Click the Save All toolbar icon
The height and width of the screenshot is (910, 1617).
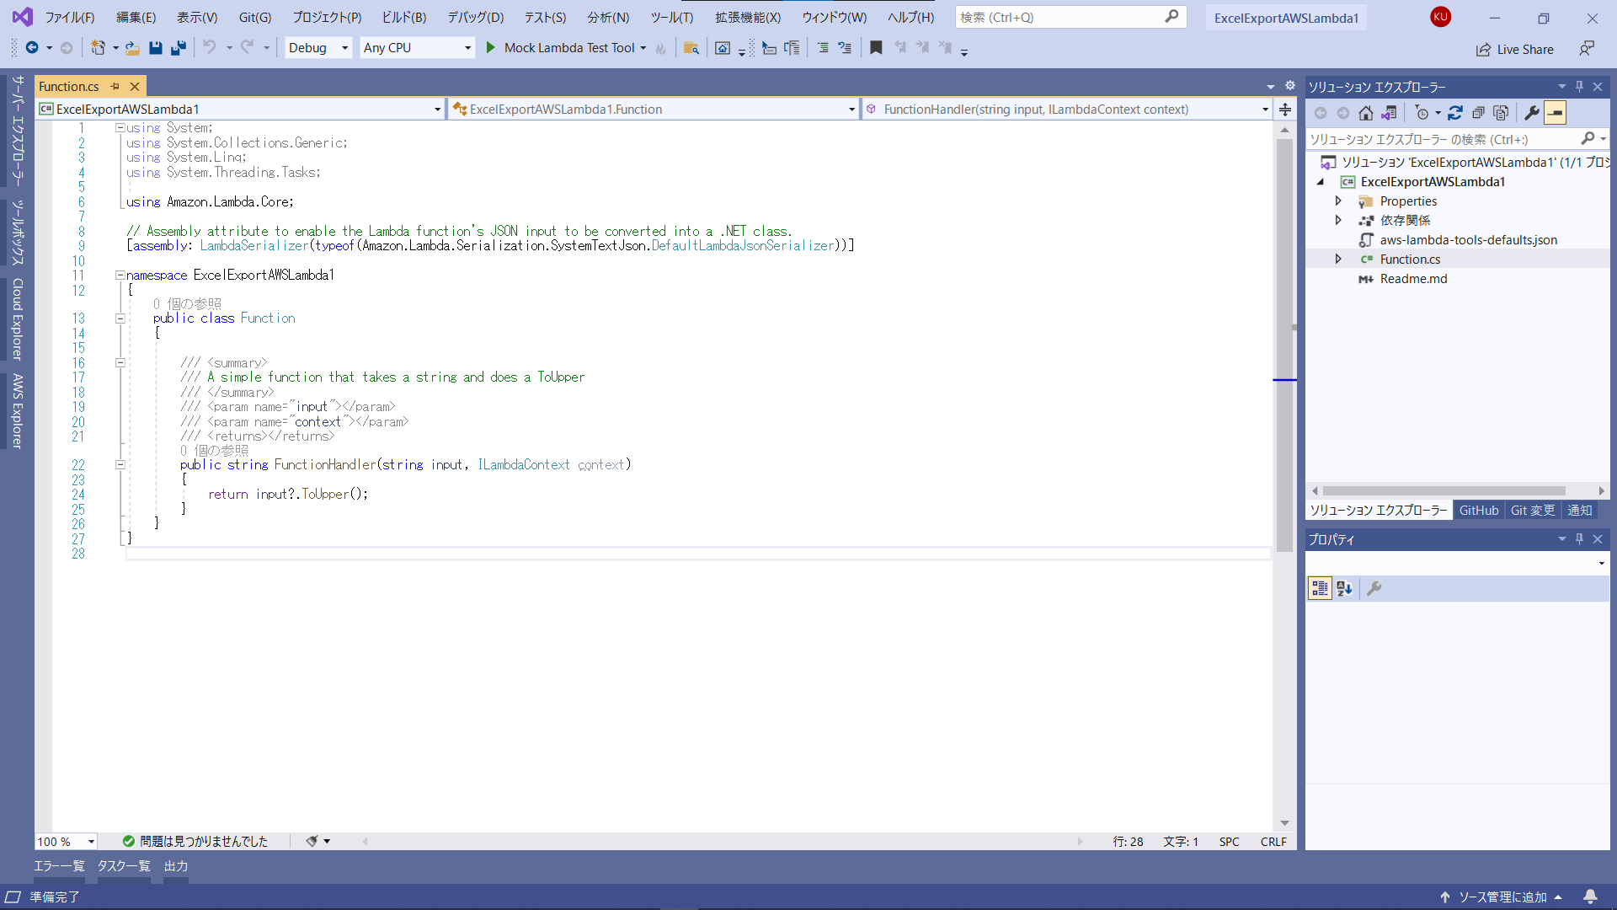pyautogui.click(x=178, y=48)
